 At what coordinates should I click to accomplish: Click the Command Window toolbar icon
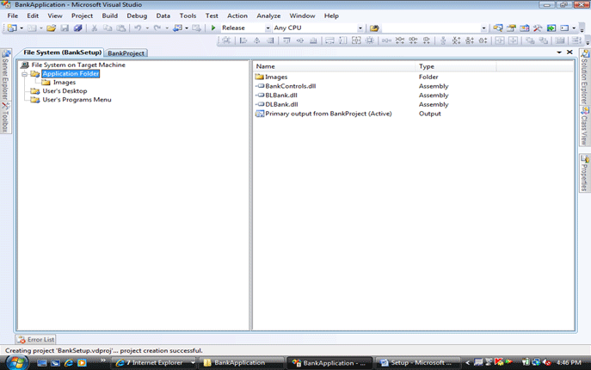coord(564,28)
